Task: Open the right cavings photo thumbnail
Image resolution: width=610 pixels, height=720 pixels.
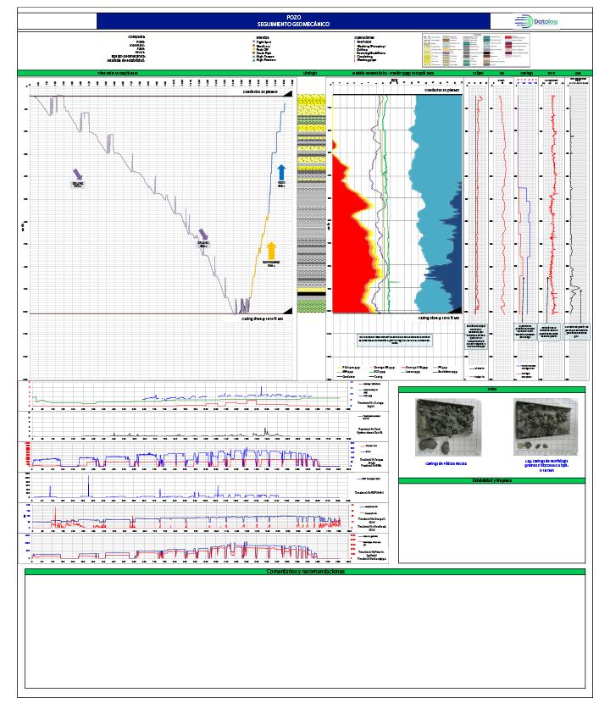Action: tap(546, 427)
